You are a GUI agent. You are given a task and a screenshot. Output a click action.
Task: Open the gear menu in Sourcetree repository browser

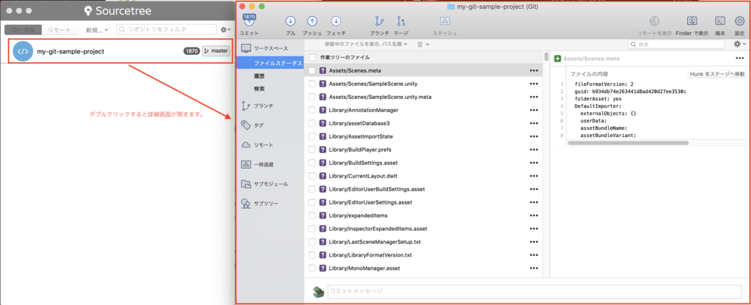(x=224, y=29)
